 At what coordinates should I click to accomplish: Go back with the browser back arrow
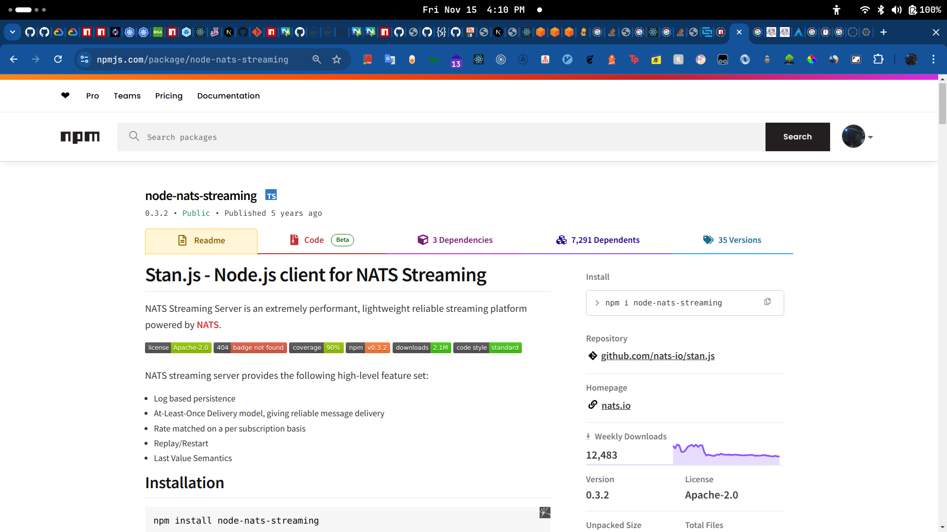(x=14, y=59)
